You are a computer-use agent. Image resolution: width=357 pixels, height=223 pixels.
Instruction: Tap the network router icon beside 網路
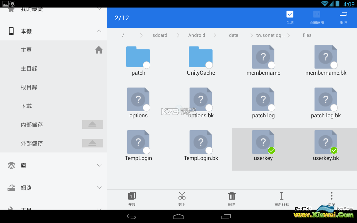point(11,188)
